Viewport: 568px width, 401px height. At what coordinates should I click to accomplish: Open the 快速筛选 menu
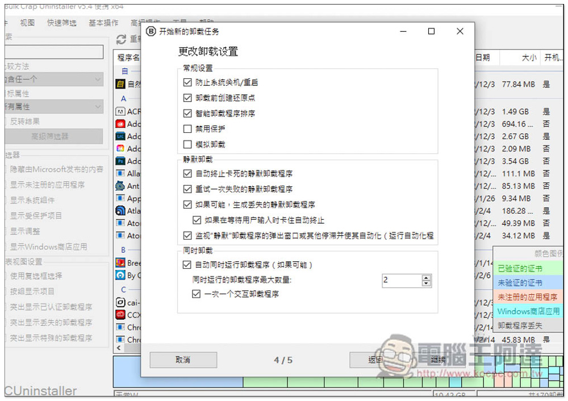61,23
